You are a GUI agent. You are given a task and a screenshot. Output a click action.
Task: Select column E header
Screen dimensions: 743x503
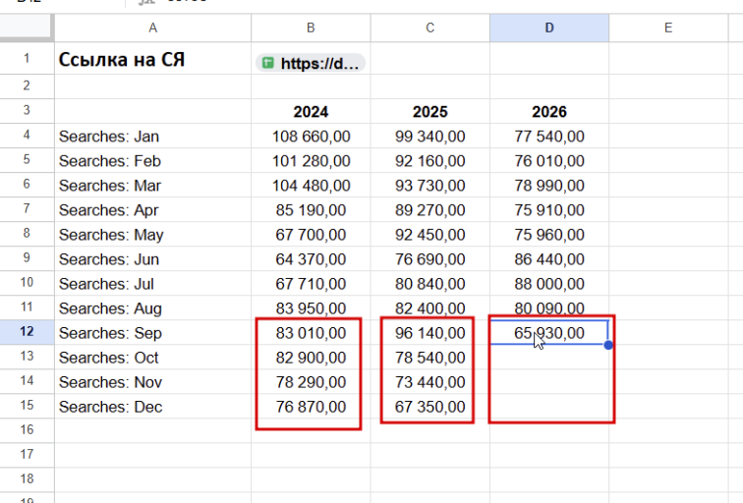click(x=668, y=28)
